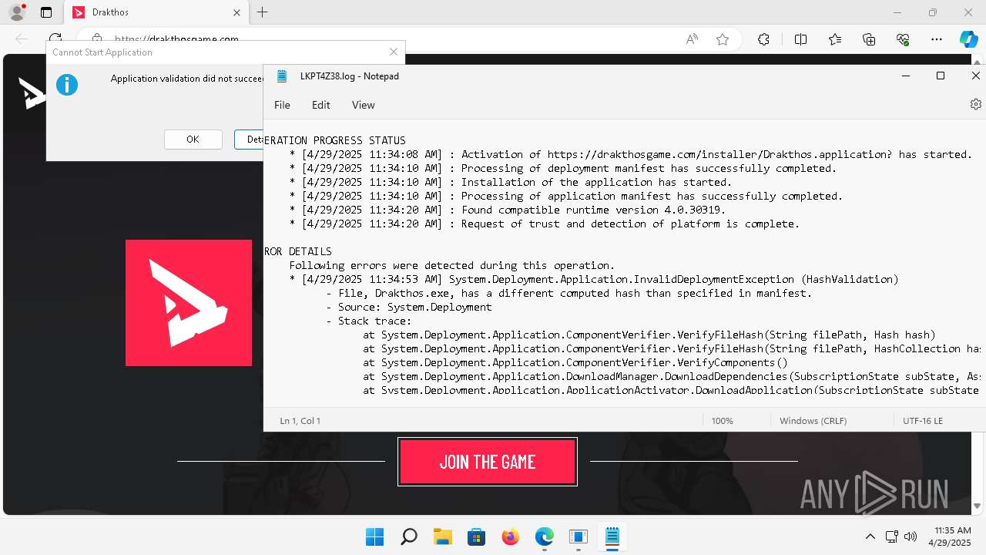Click the Drakthos logo in page header
The width and height of the screenshot is (986, 555).
[32, 93]
